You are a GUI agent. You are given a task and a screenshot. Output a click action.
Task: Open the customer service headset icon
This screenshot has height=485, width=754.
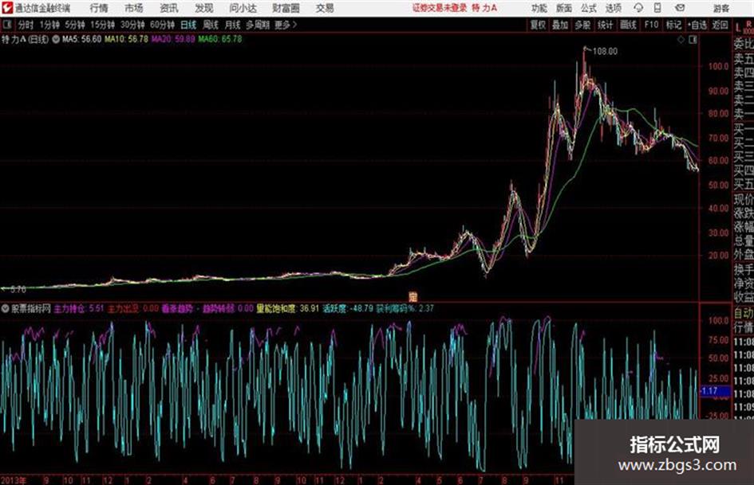[x=638, y=8]
